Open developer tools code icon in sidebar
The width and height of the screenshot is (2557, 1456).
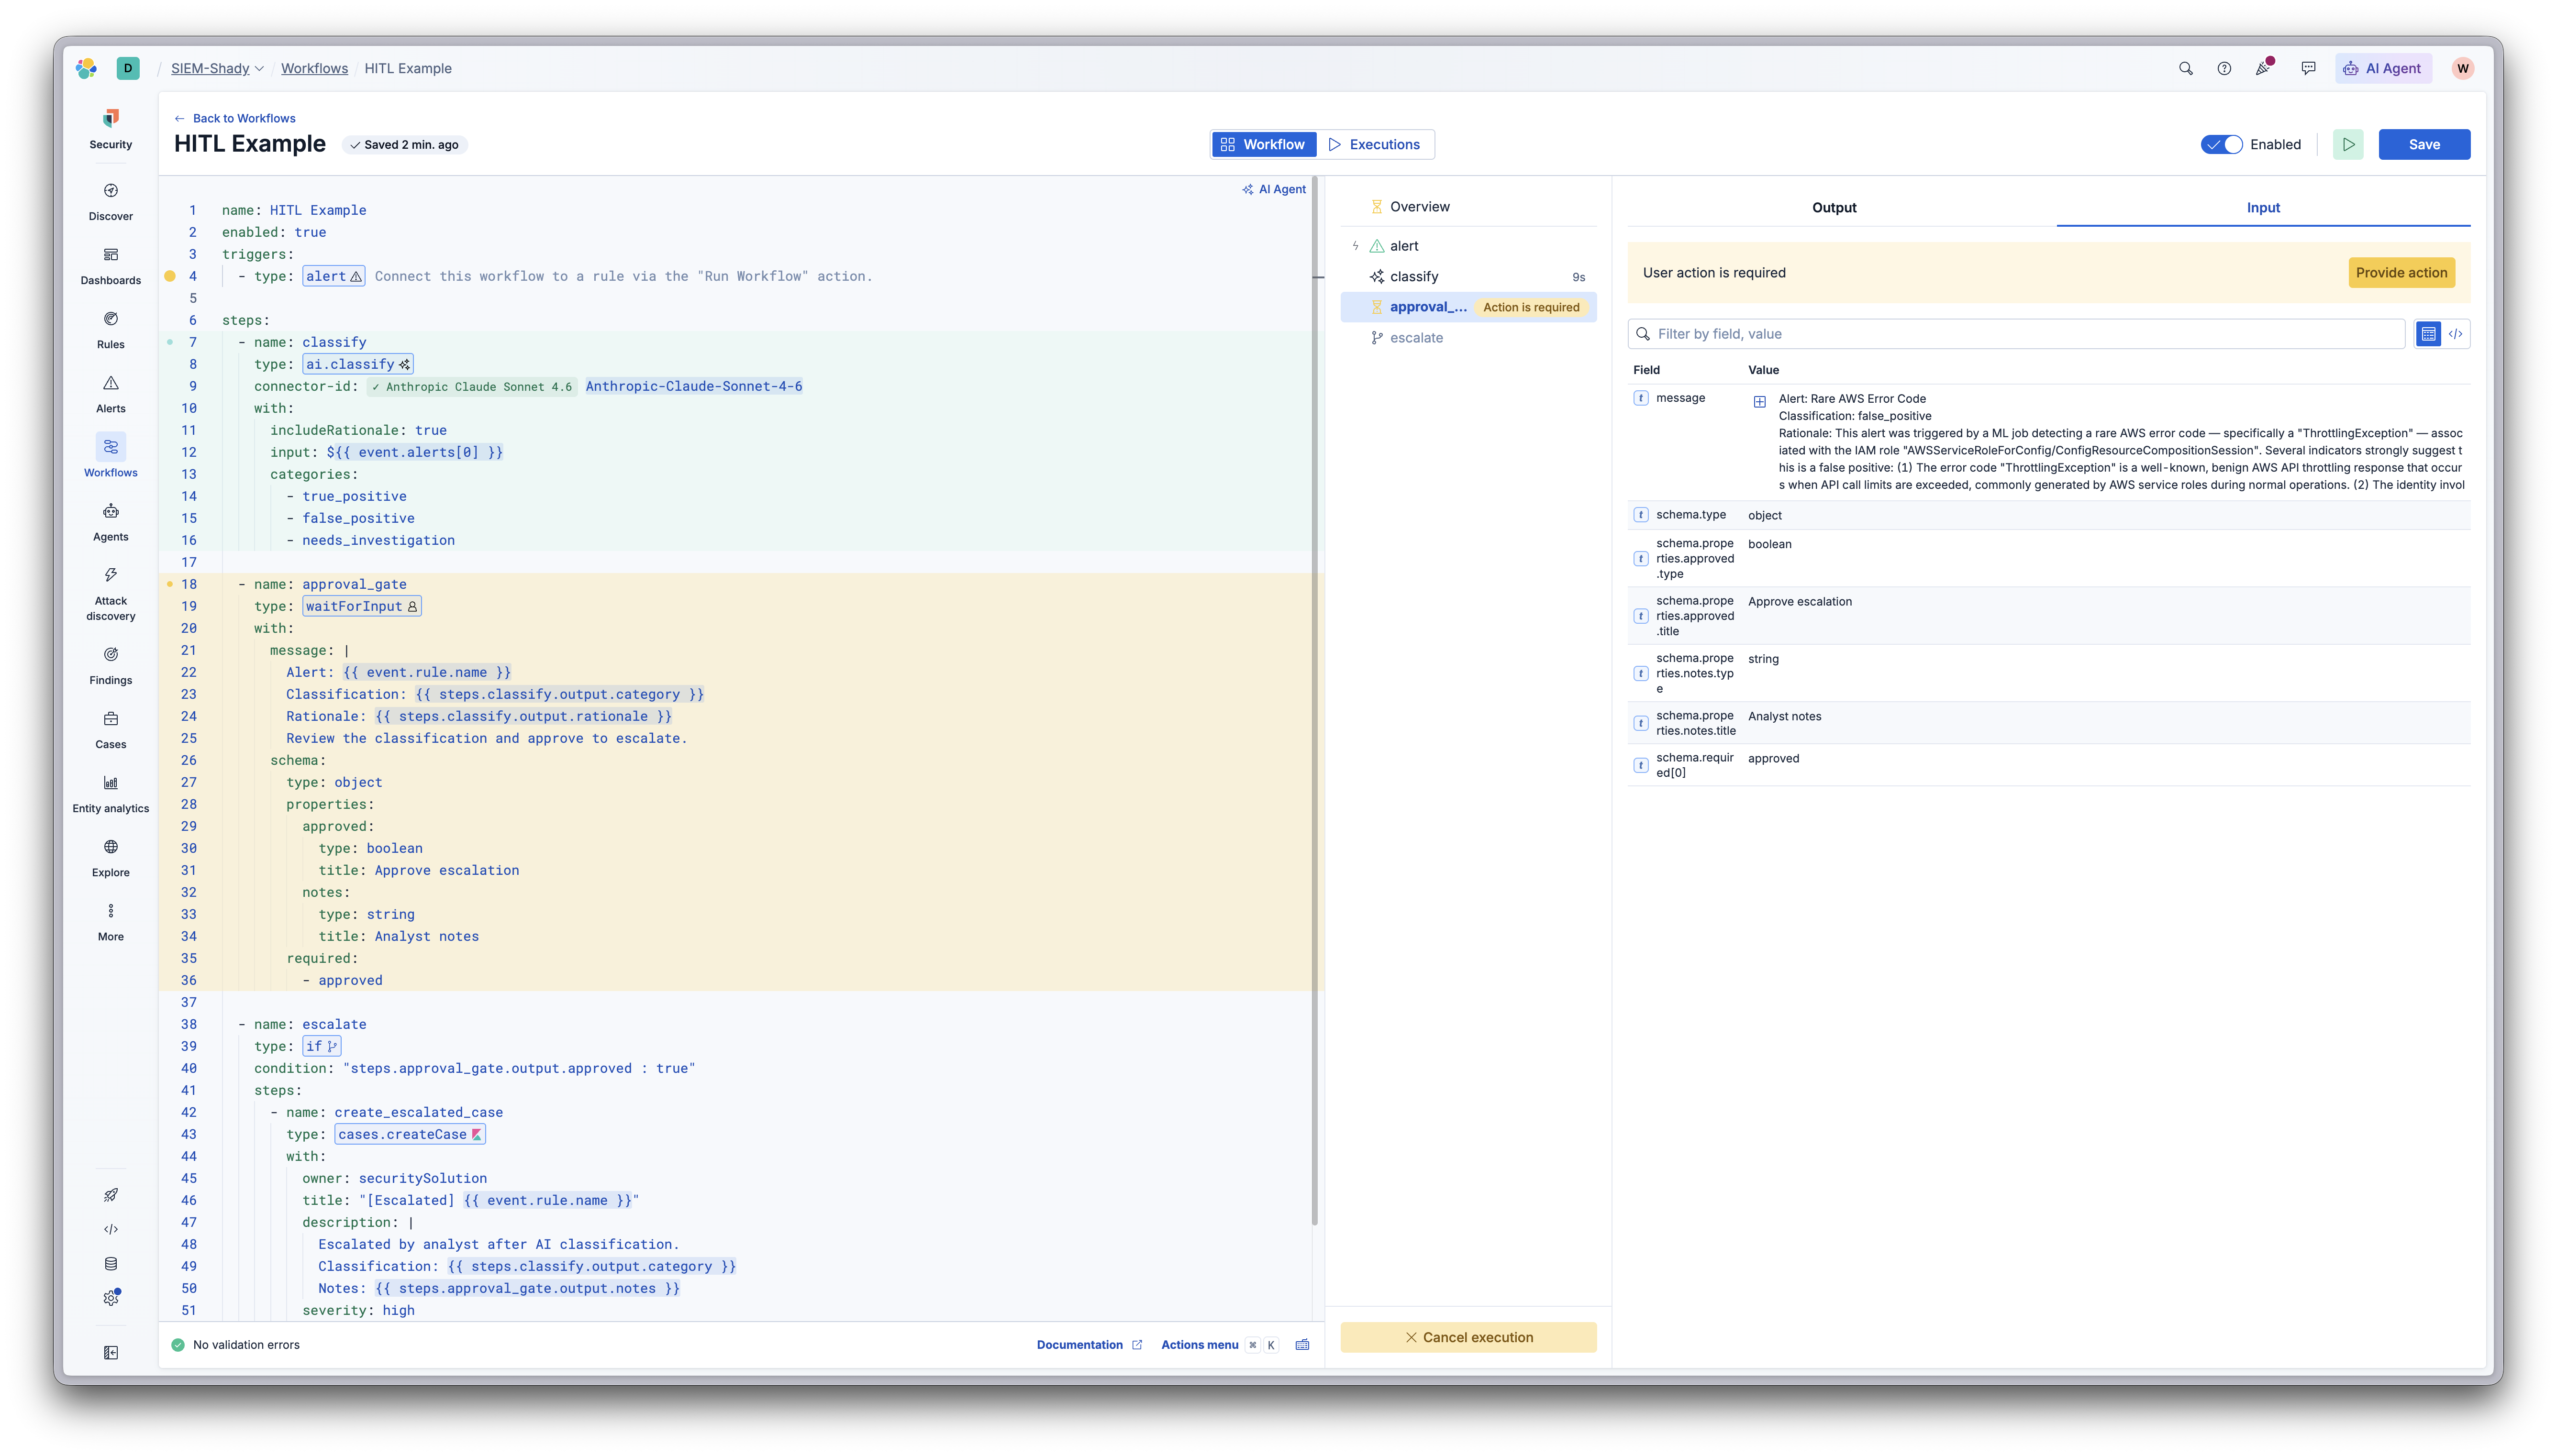pyautogui.click(x=111, y=1229)
